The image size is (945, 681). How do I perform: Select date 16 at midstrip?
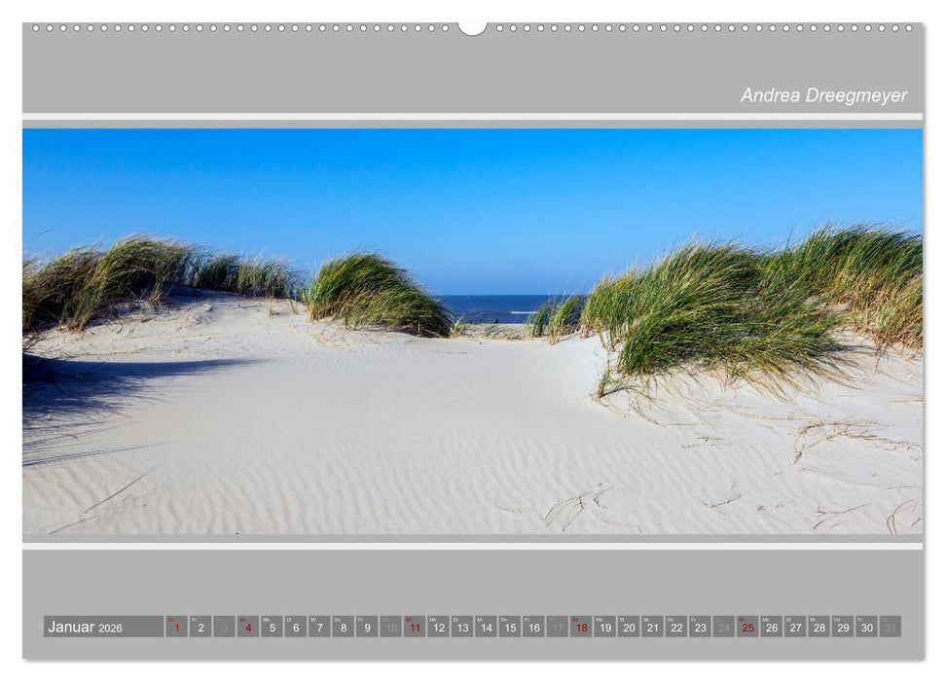click(532, 627)
